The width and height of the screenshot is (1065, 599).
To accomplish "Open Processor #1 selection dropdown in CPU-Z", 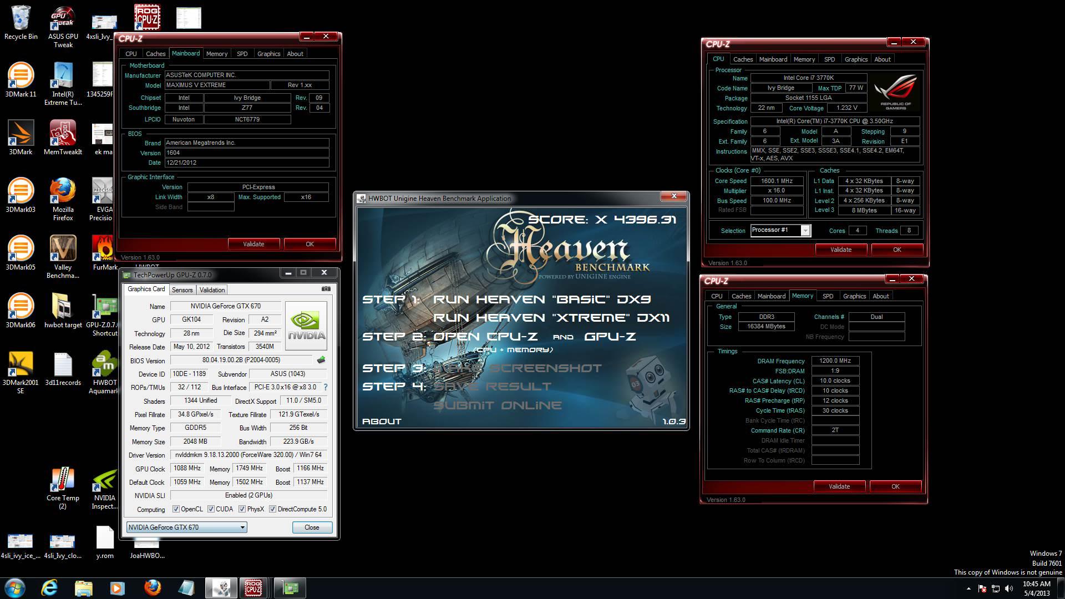I will tap(781, 230).
